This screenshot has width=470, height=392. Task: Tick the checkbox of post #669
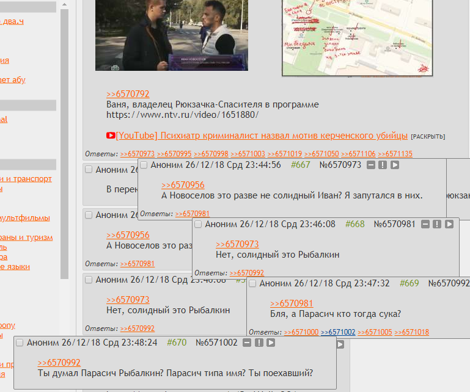point(252,283)
